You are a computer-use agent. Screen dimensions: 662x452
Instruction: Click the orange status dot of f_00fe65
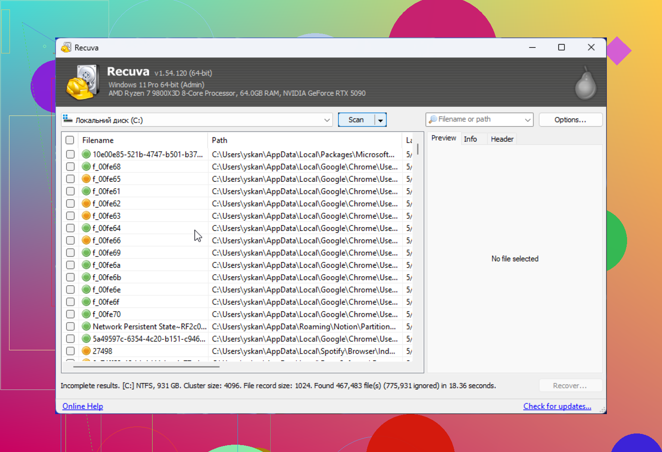[x=86, y=179]
